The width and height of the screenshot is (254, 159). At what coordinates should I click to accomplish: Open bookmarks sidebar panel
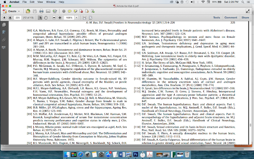coord(4,32)
